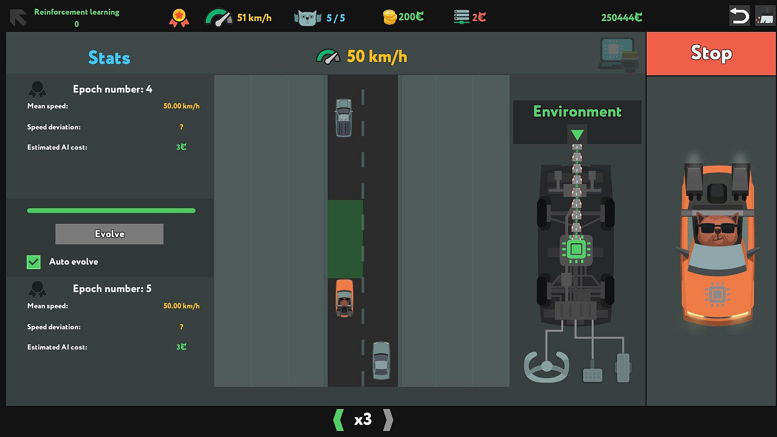The width and height of the screenshot is (777, 437).
Task: Increase simulation speed with right chevron
Action: 388,420
